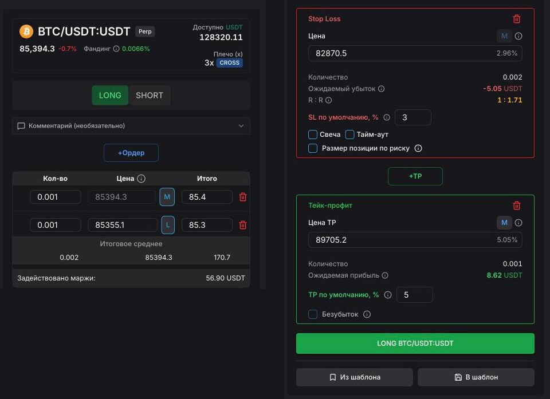Open info icon next to Безубыток
The width and height of the screenshot is (550, 399).
[367, 314]
